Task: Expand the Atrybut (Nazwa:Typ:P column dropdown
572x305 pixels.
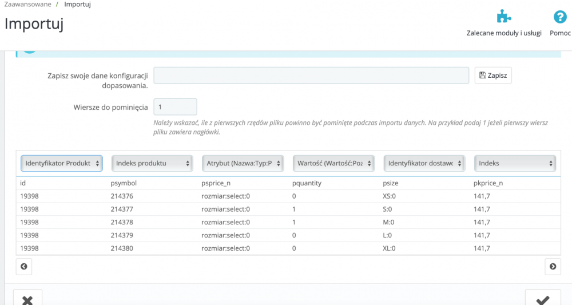Action: (x=243, y=163)
